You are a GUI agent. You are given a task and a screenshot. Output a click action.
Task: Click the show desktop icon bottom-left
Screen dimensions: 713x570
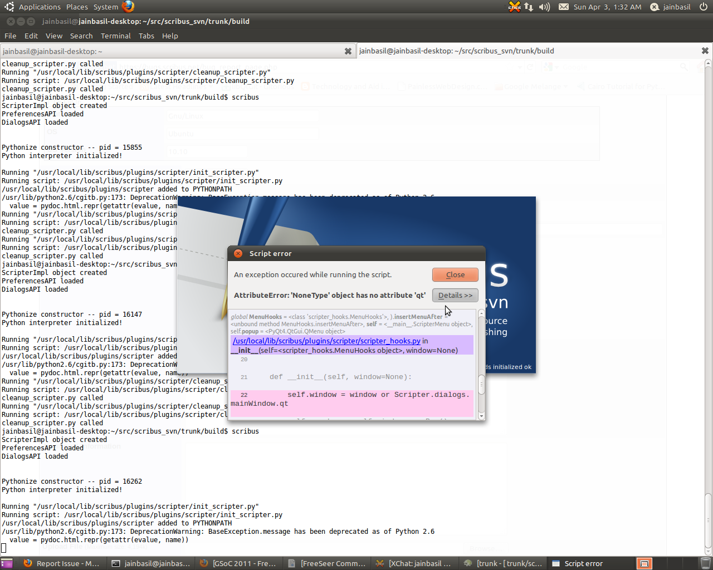point(7,563)
